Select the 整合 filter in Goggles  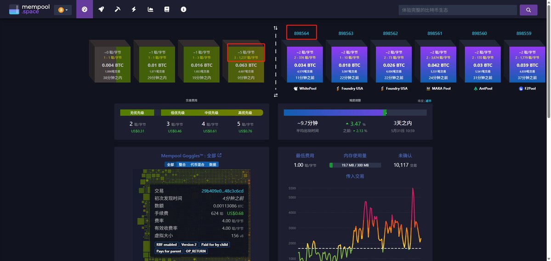click(x=182, y=164)
